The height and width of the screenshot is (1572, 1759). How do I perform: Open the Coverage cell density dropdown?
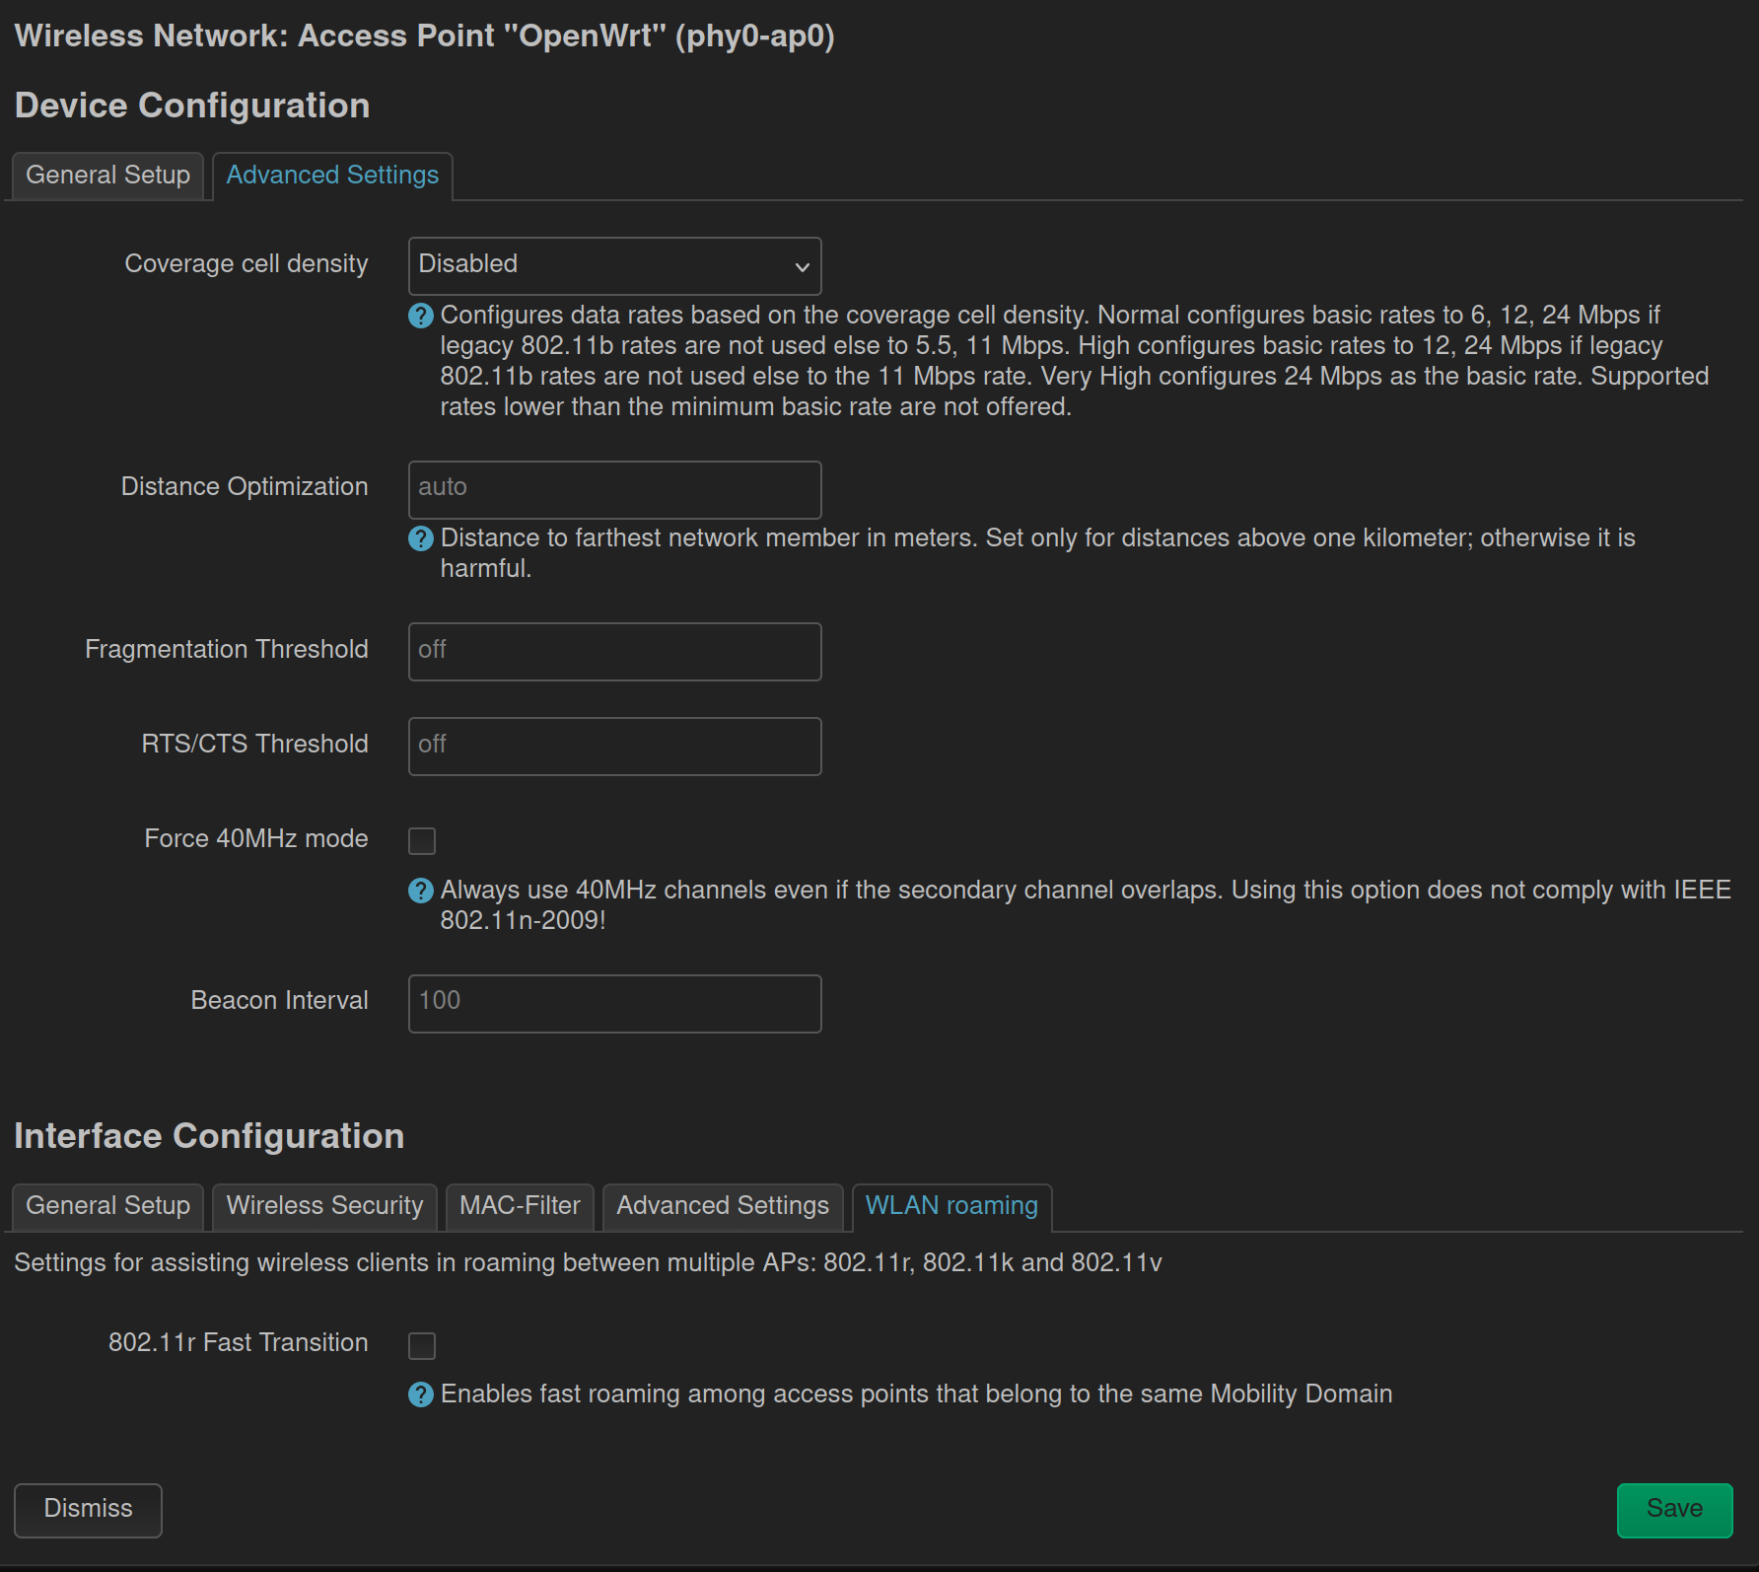tap(615, 265)
